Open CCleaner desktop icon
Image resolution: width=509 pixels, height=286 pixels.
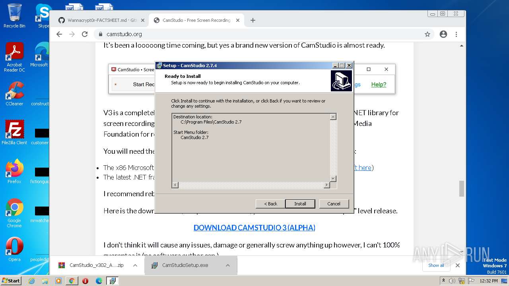tap(14, 94)
